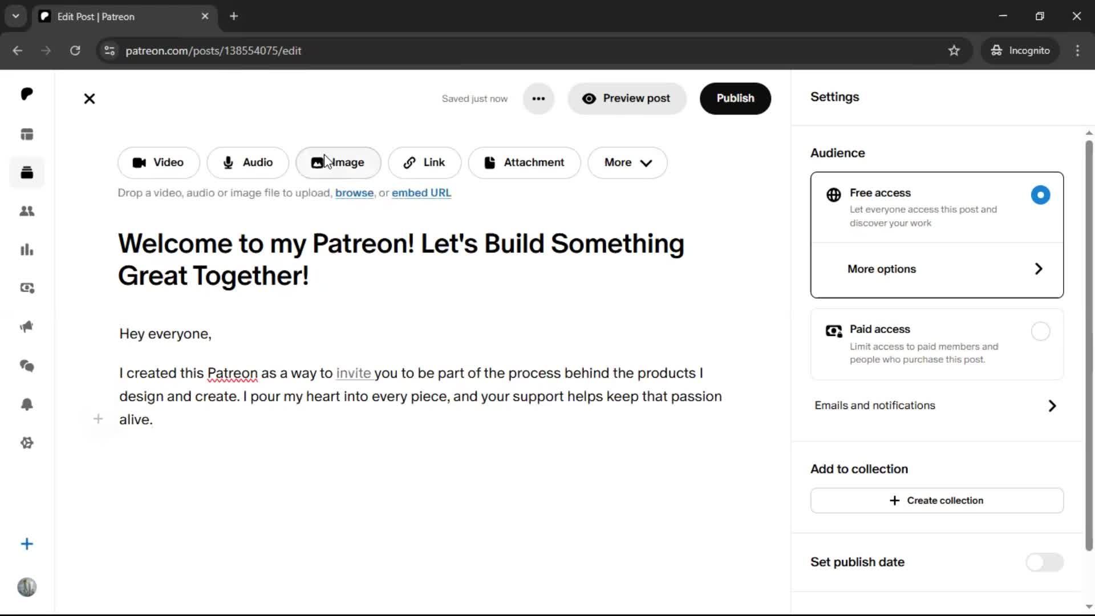Open the promotions megaphone icon
1095x616 pixels.
tap(27, 327)
